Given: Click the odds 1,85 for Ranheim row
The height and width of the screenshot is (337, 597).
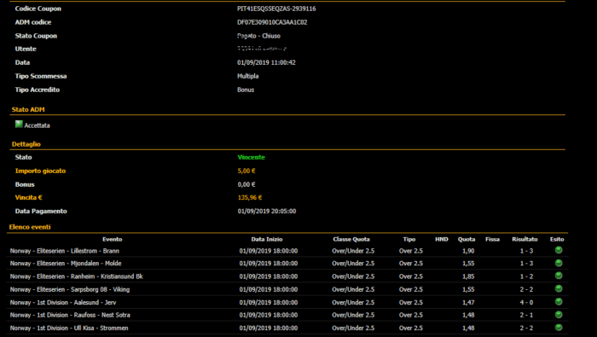Looking at the screenshot, I should tap(468, 276).
